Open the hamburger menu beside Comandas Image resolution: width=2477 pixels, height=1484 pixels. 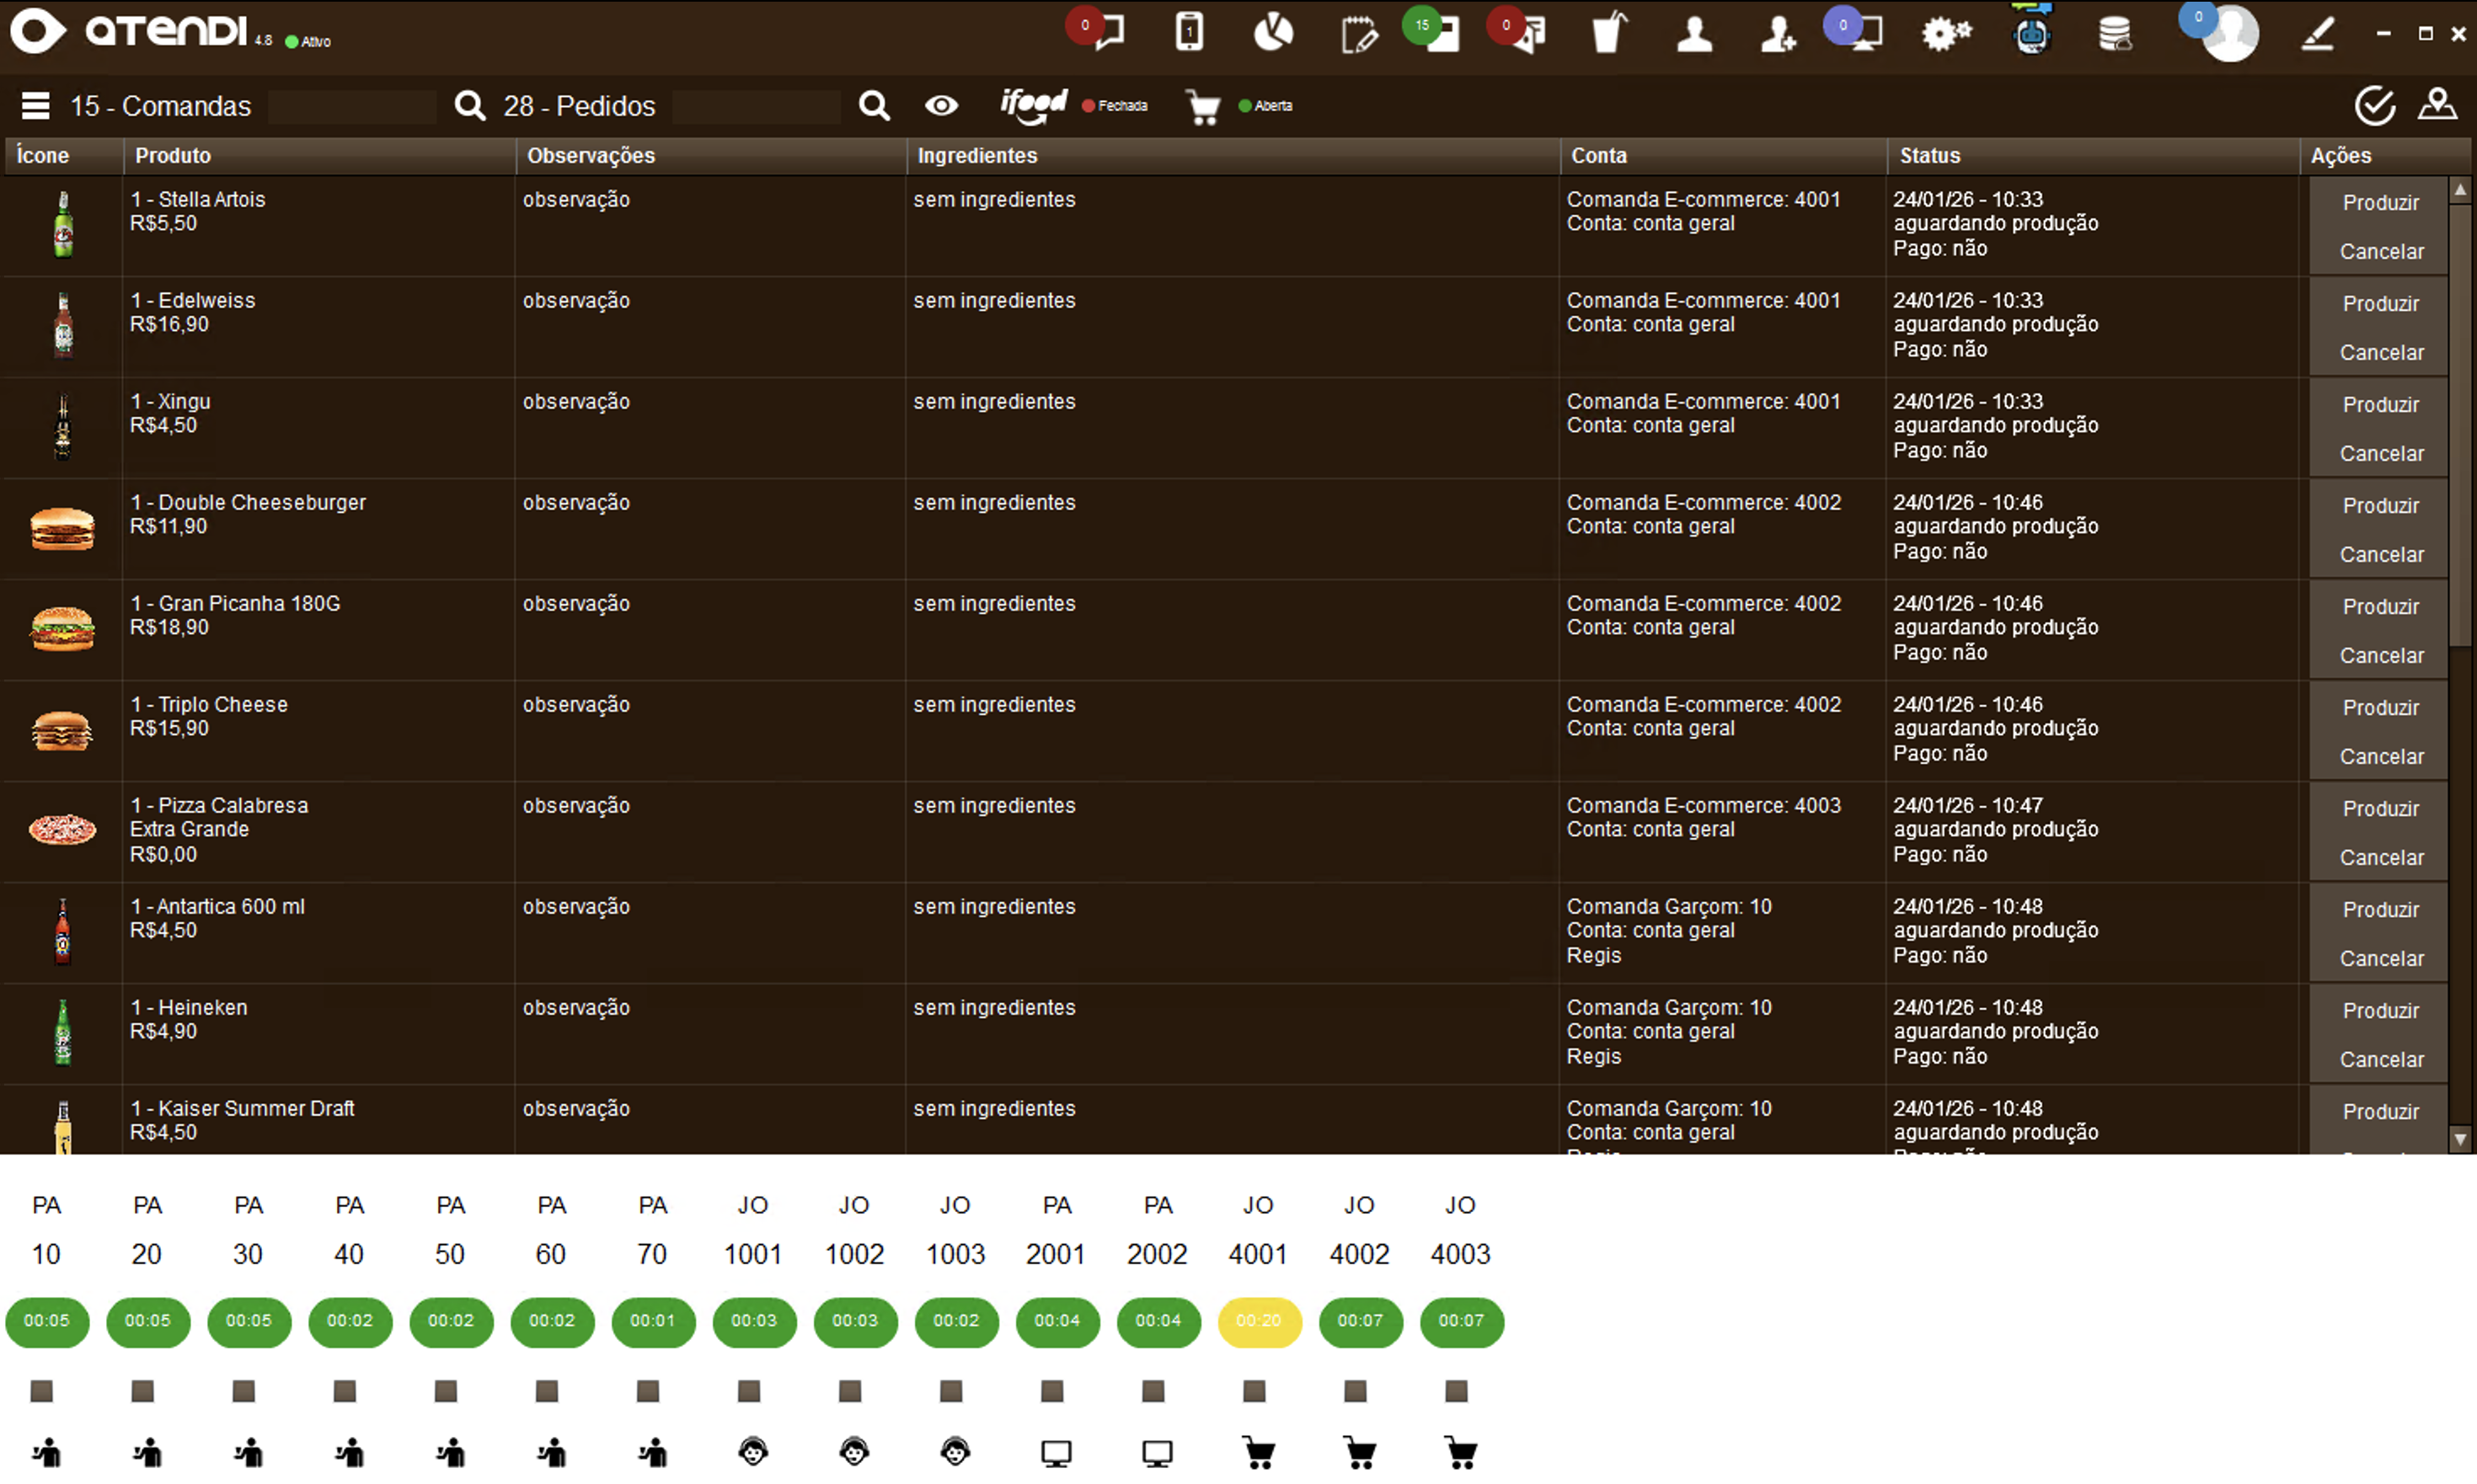click(36, 105)
